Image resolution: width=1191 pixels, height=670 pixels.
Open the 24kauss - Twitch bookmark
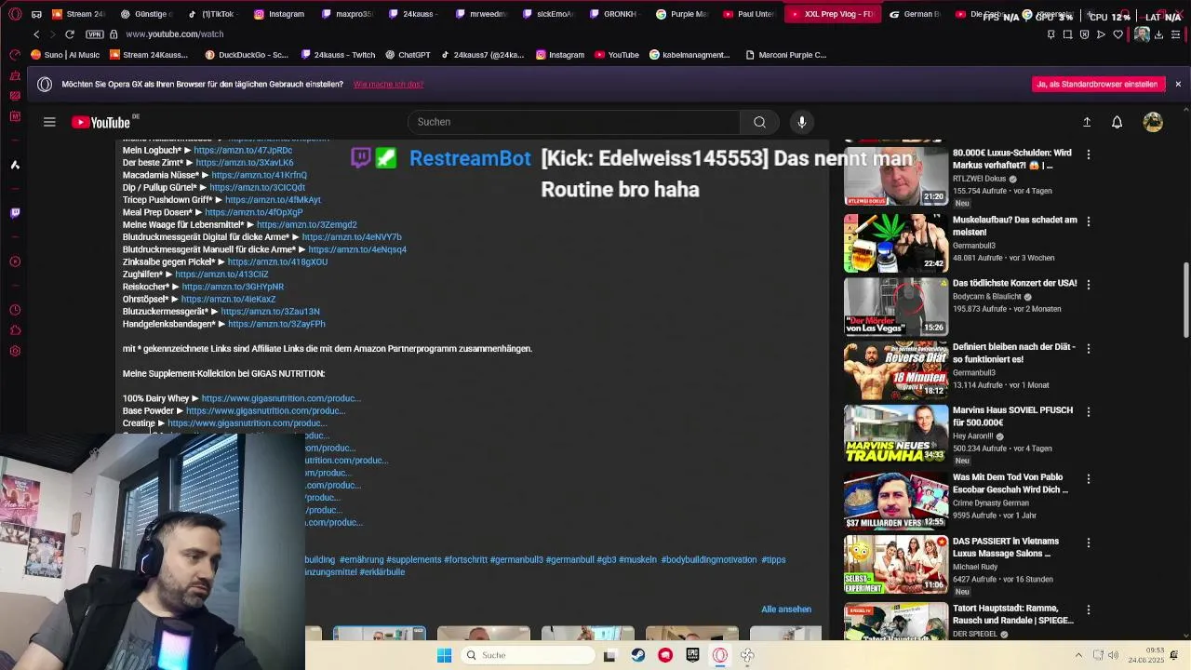pos(337,55)
